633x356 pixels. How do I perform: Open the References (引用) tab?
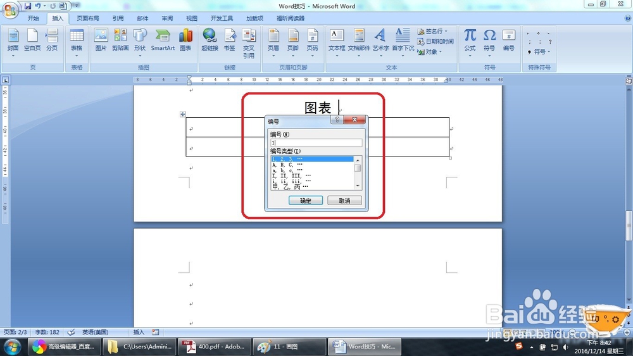coord(118,18)
